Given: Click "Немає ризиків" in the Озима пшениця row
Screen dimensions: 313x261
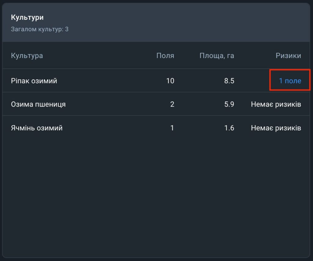Looking at the screenshot, I should click(276, 104).
